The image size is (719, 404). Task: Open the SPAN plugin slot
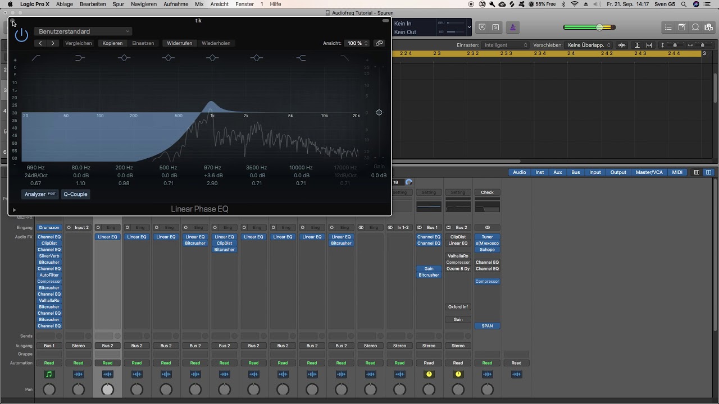(487, 326)
